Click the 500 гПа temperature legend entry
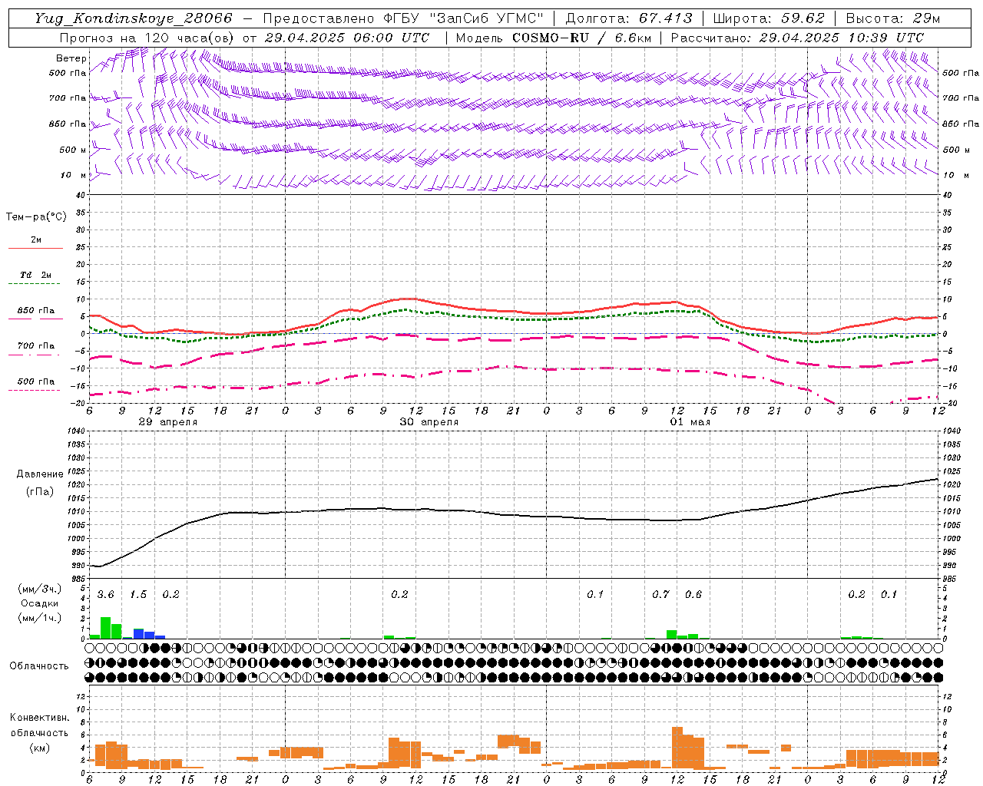Viewport: 983px width, 786px height. (36, 381)
